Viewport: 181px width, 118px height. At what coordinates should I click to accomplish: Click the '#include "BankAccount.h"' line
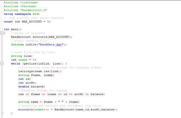pos(26,10)
